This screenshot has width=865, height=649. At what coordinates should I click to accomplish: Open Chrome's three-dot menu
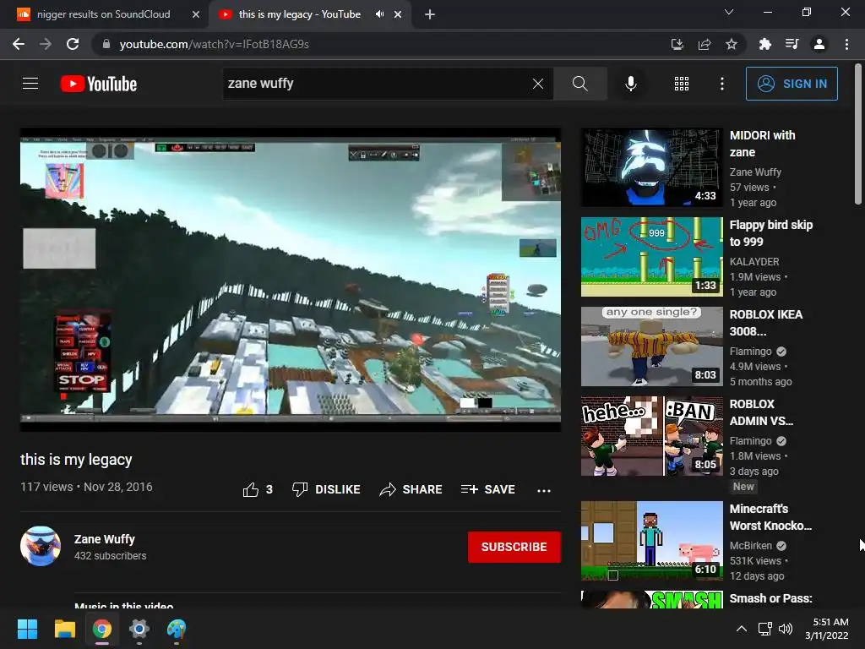846,44
